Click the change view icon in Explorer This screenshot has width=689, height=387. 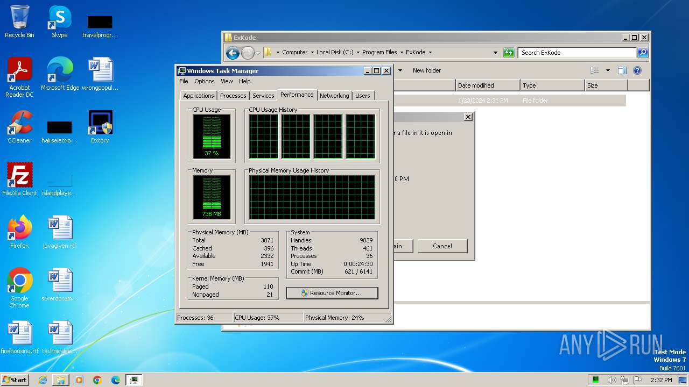pyautogui.click(x=594, y=70)
